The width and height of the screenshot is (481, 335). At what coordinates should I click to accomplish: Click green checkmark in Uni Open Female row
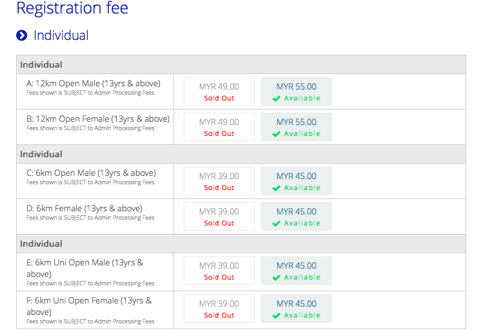(277, 316)
